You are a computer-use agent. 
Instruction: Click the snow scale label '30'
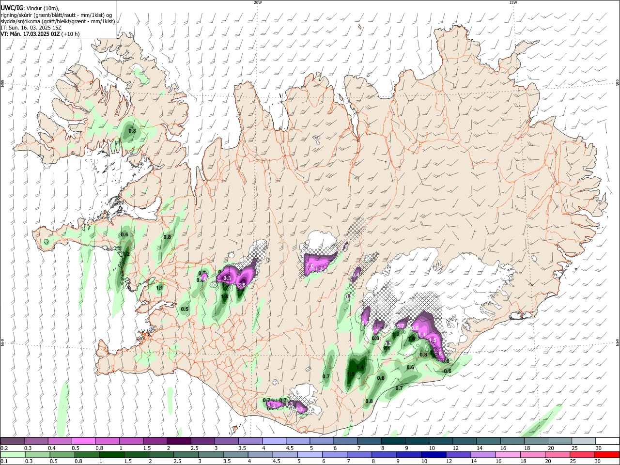coord(598,448)
